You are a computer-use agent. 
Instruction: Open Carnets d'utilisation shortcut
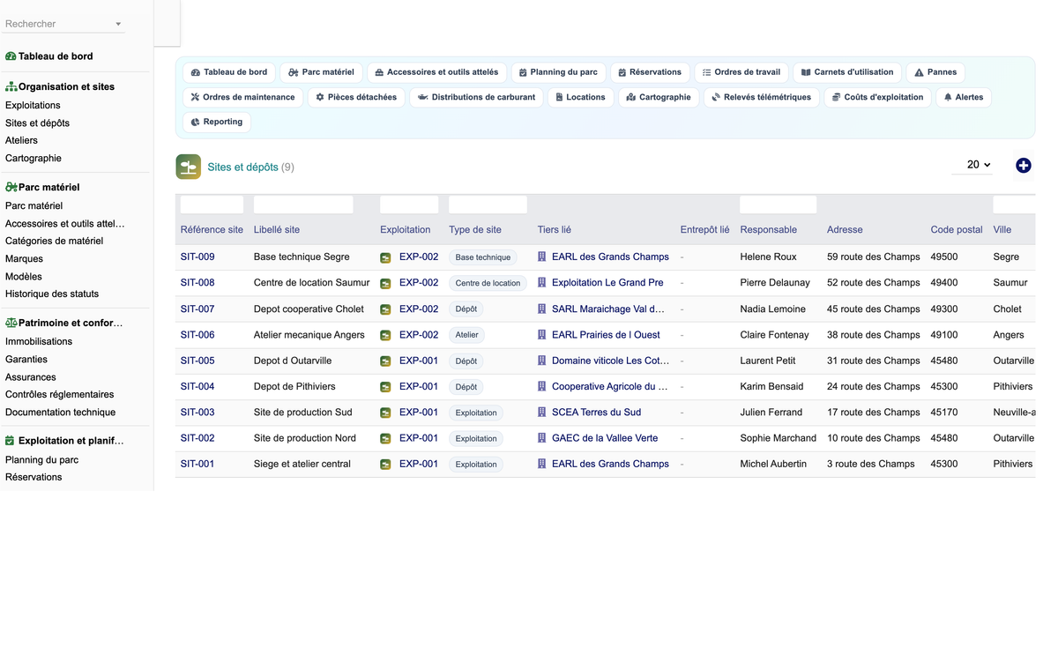(847, 72)
